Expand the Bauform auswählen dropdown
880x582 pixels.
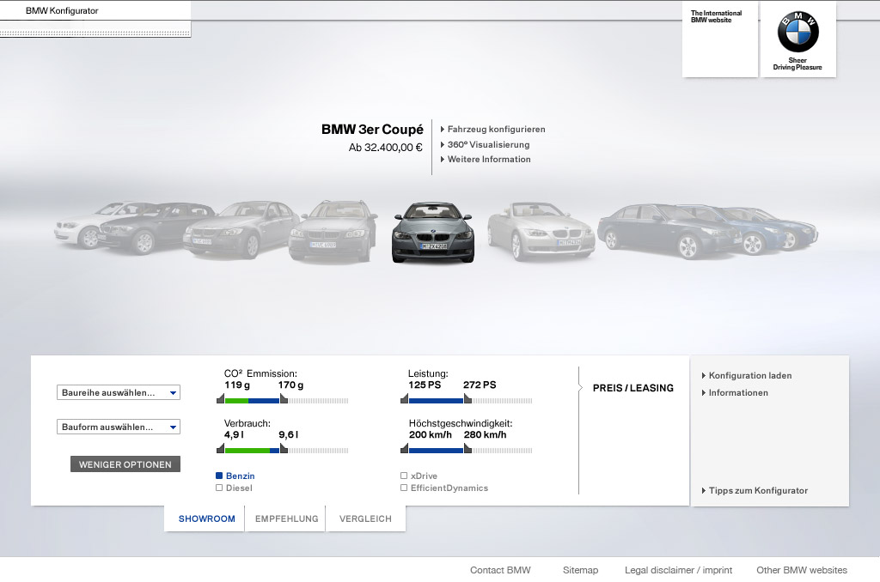(119, 427)
